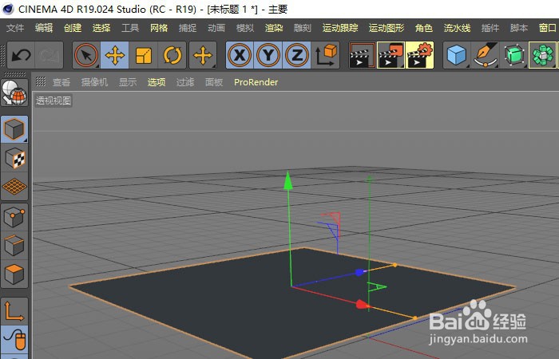Add a Subdivision Surface generator
559x359 pixels.
(x=513, y=55)
